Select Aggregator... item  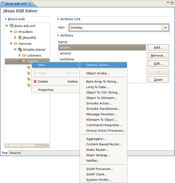click(x=103, y=139)
